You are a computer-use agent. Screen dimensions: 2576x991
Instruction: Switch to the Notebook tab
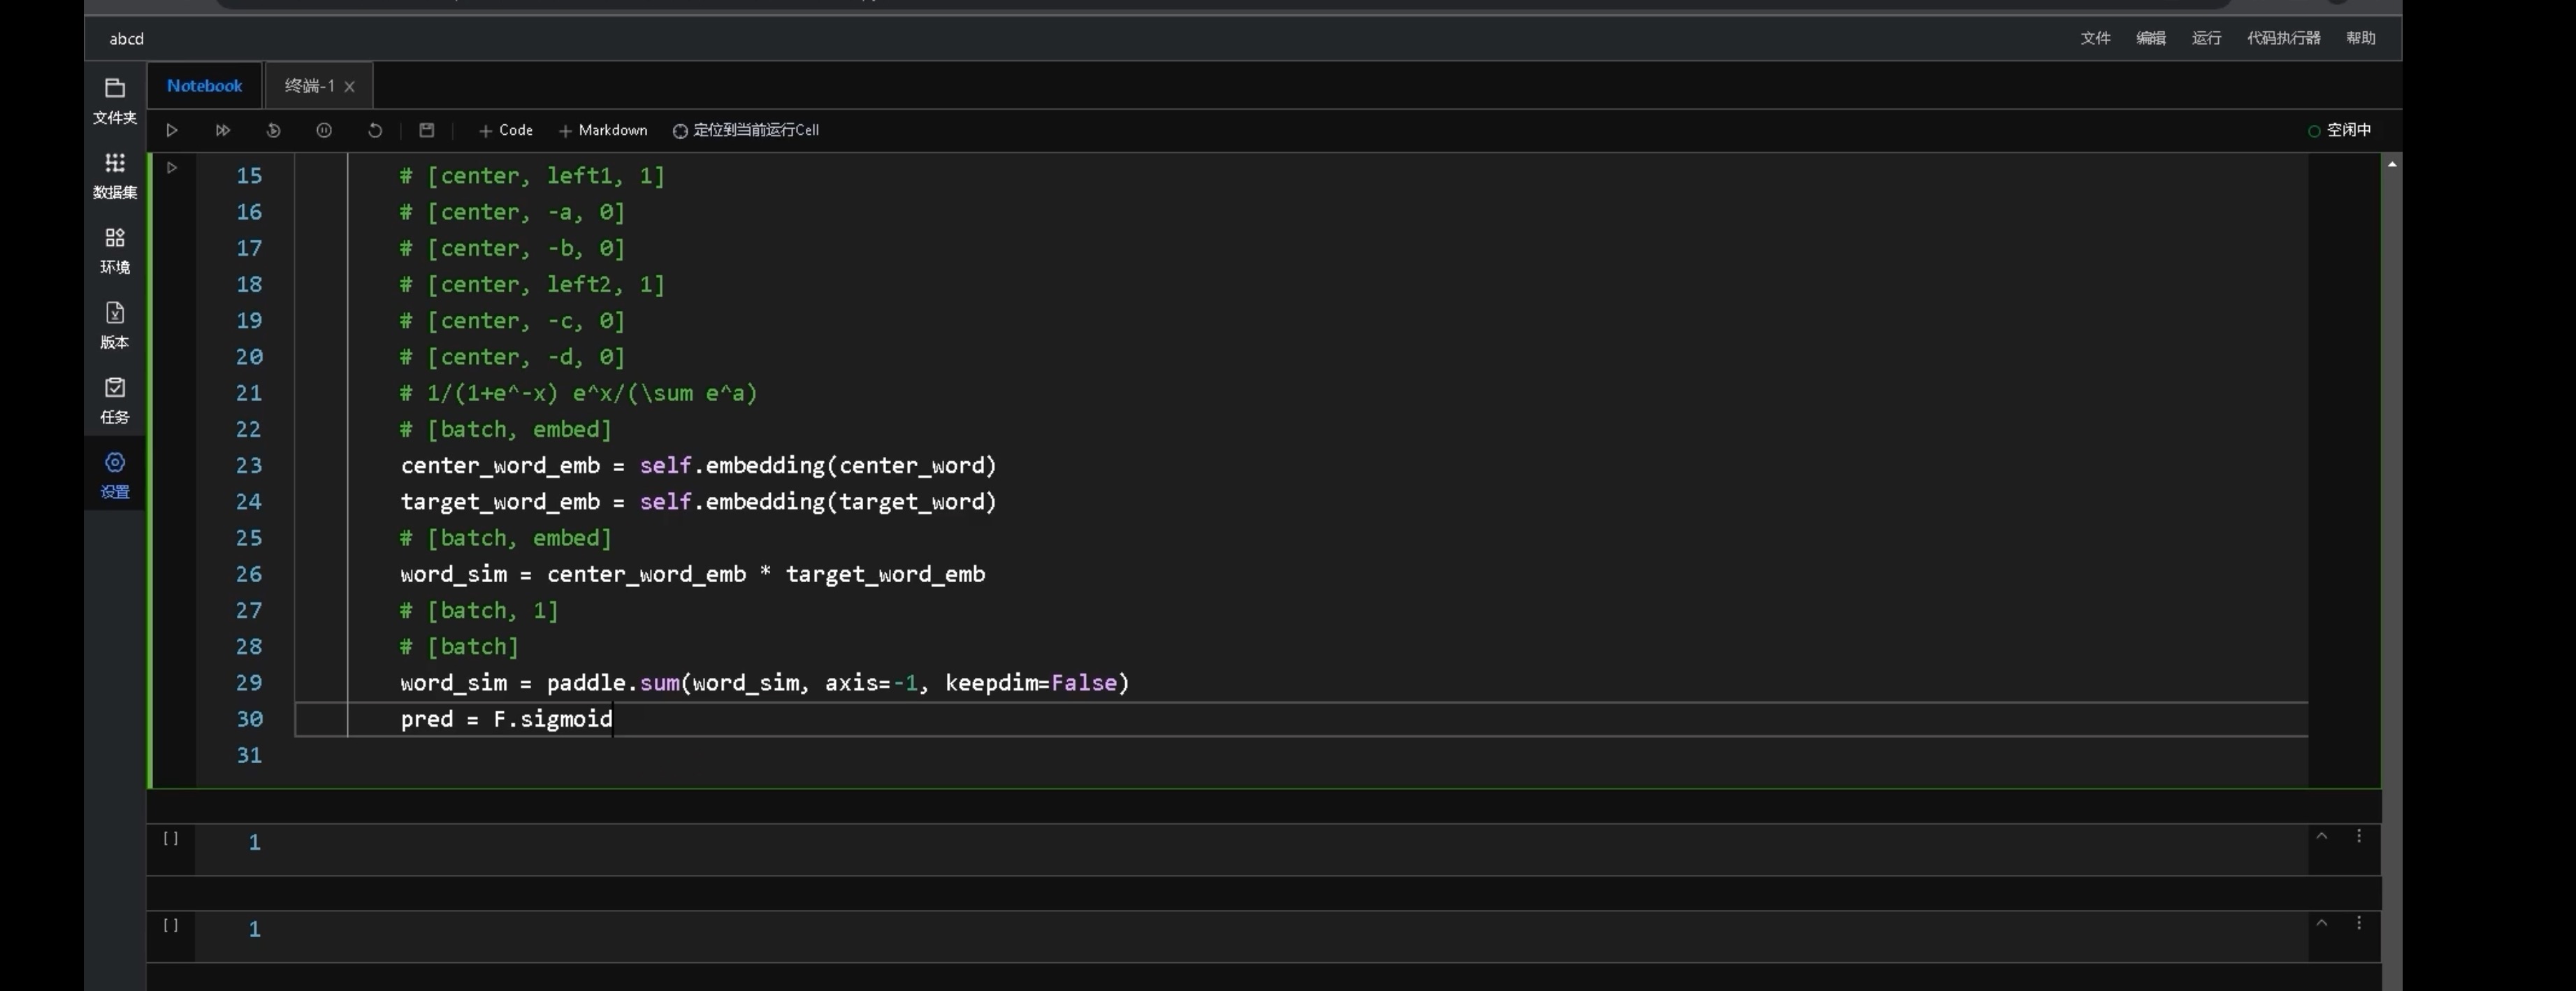pos(205,86)
